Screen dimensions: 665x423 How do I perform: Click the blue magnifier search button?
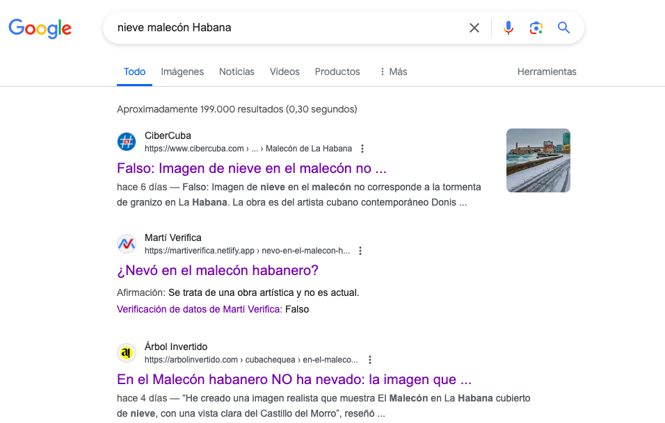tap(563, 28)
